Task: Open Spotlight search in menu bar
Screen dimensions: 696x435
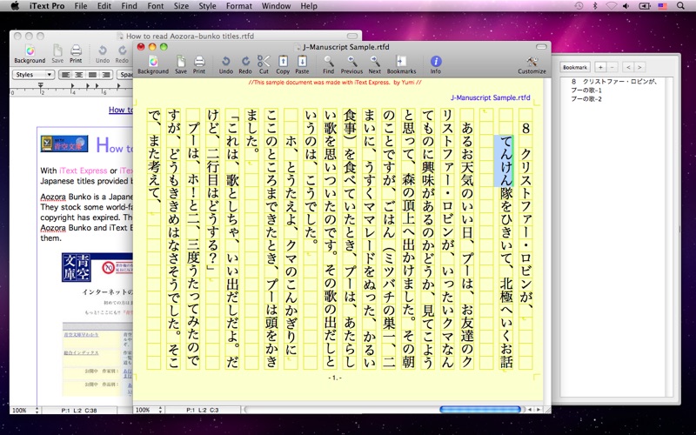Action: point(680,6)
